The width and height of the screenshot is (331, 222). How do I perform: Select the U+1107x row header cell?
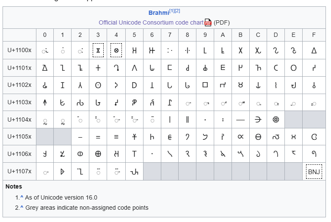pyautogui.click(x=19, y=172)
